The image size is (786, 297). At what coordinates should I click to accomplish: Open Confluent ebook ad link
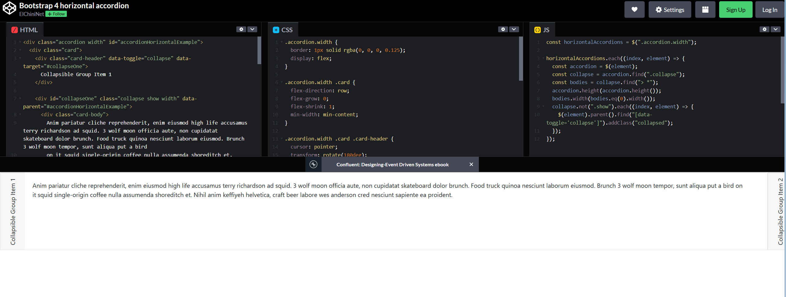392,164
